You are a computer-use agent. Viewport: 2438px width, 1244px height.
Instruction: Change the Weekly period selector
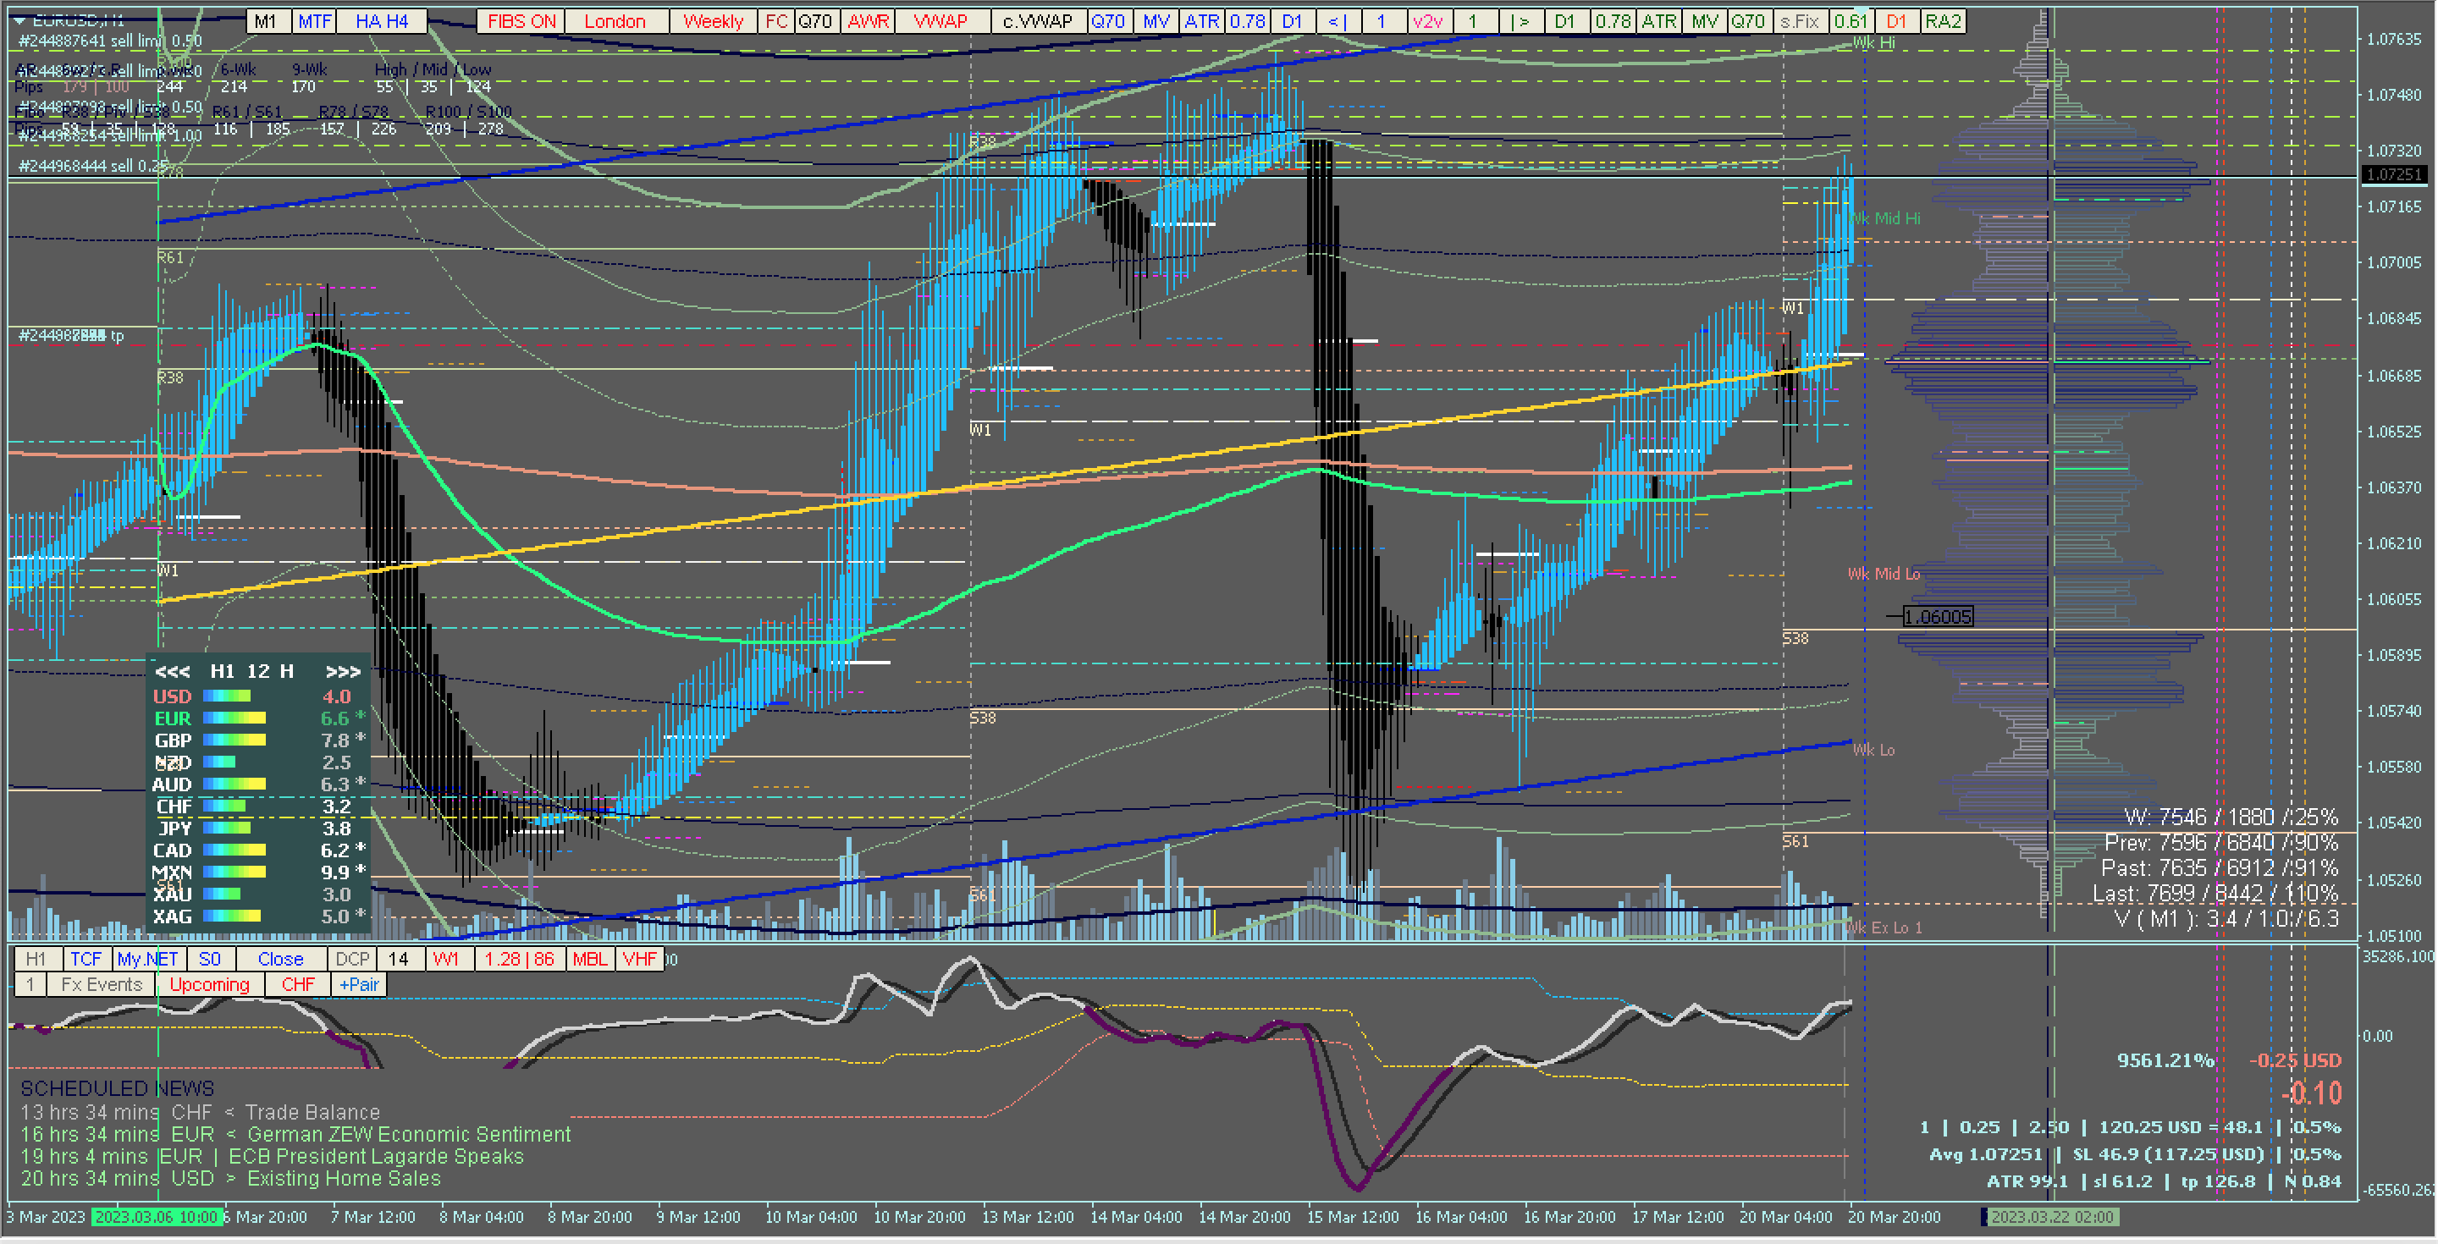[x=713, y=21]
